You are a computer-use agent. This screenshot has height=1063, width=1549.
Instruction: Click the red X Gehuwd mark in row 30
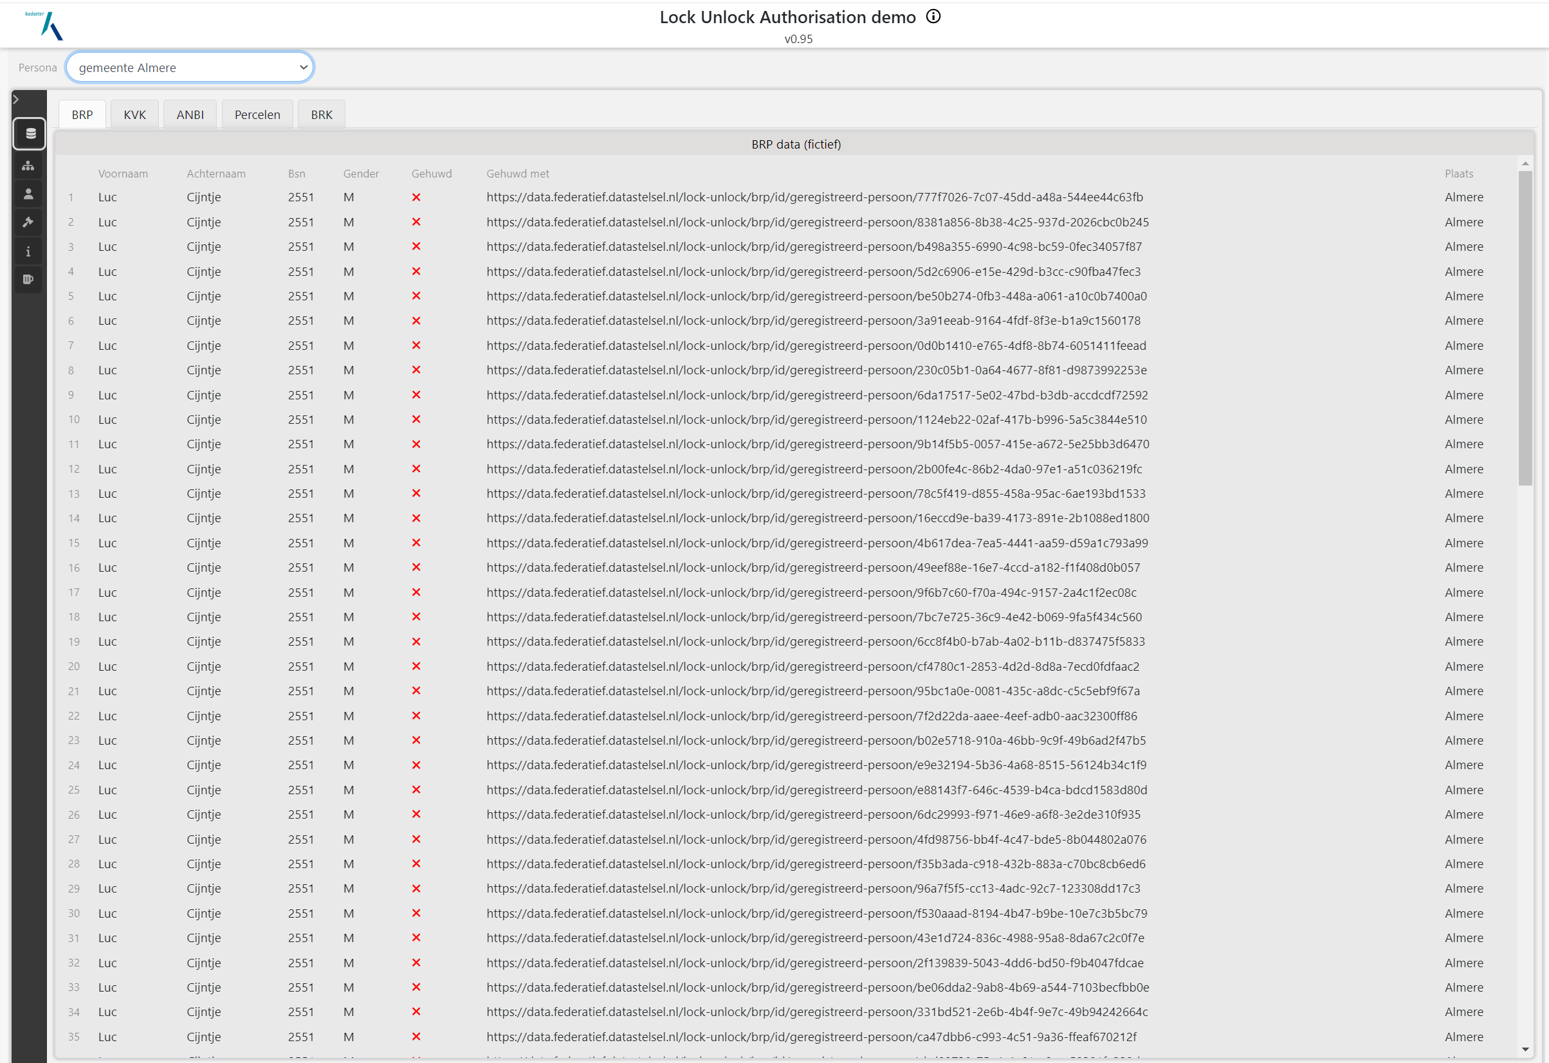click(x=416, y=913)
